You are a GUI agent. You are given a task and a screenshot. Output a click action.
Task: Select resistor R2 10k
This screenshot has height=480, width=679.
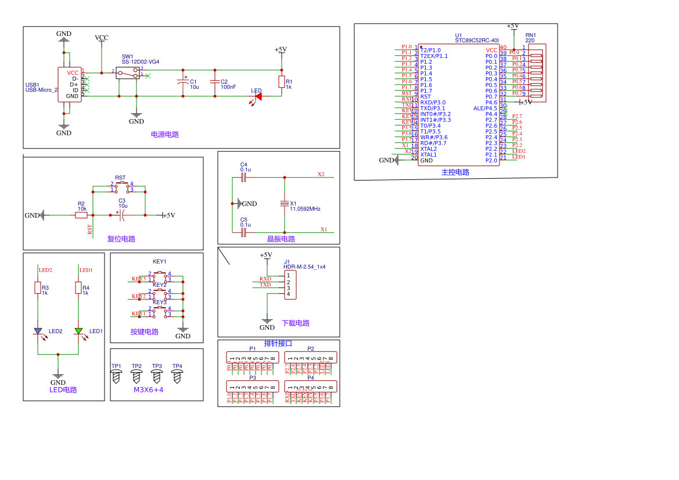click(81, 215)
